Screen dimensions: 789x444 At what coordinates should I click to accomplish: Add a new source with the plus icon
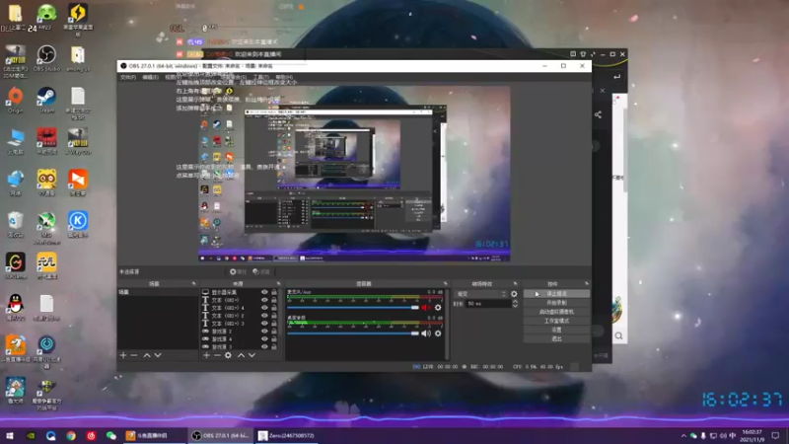206,355
